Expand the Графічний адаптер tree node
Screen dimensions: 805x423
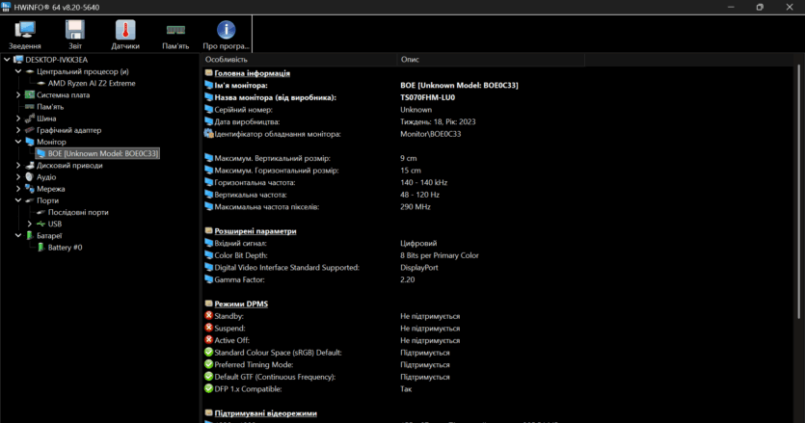tap(18, 130)
